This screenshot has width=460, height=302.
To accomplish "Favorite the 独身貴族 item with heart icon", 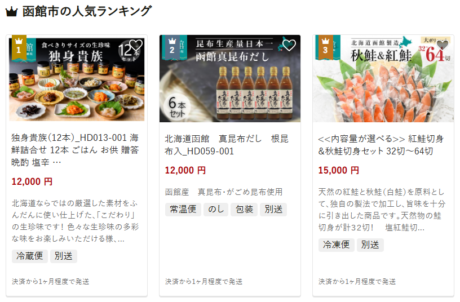I will [x=136, y=45].
